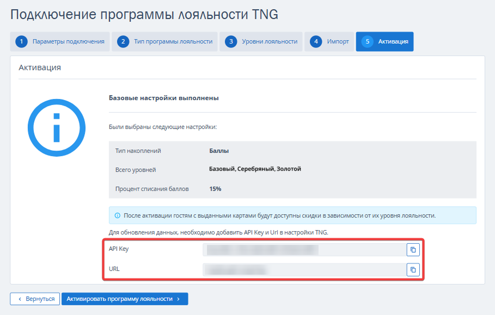
Task: Click the Для обновления данных instruction text
Action: click(x=218, y=232)
